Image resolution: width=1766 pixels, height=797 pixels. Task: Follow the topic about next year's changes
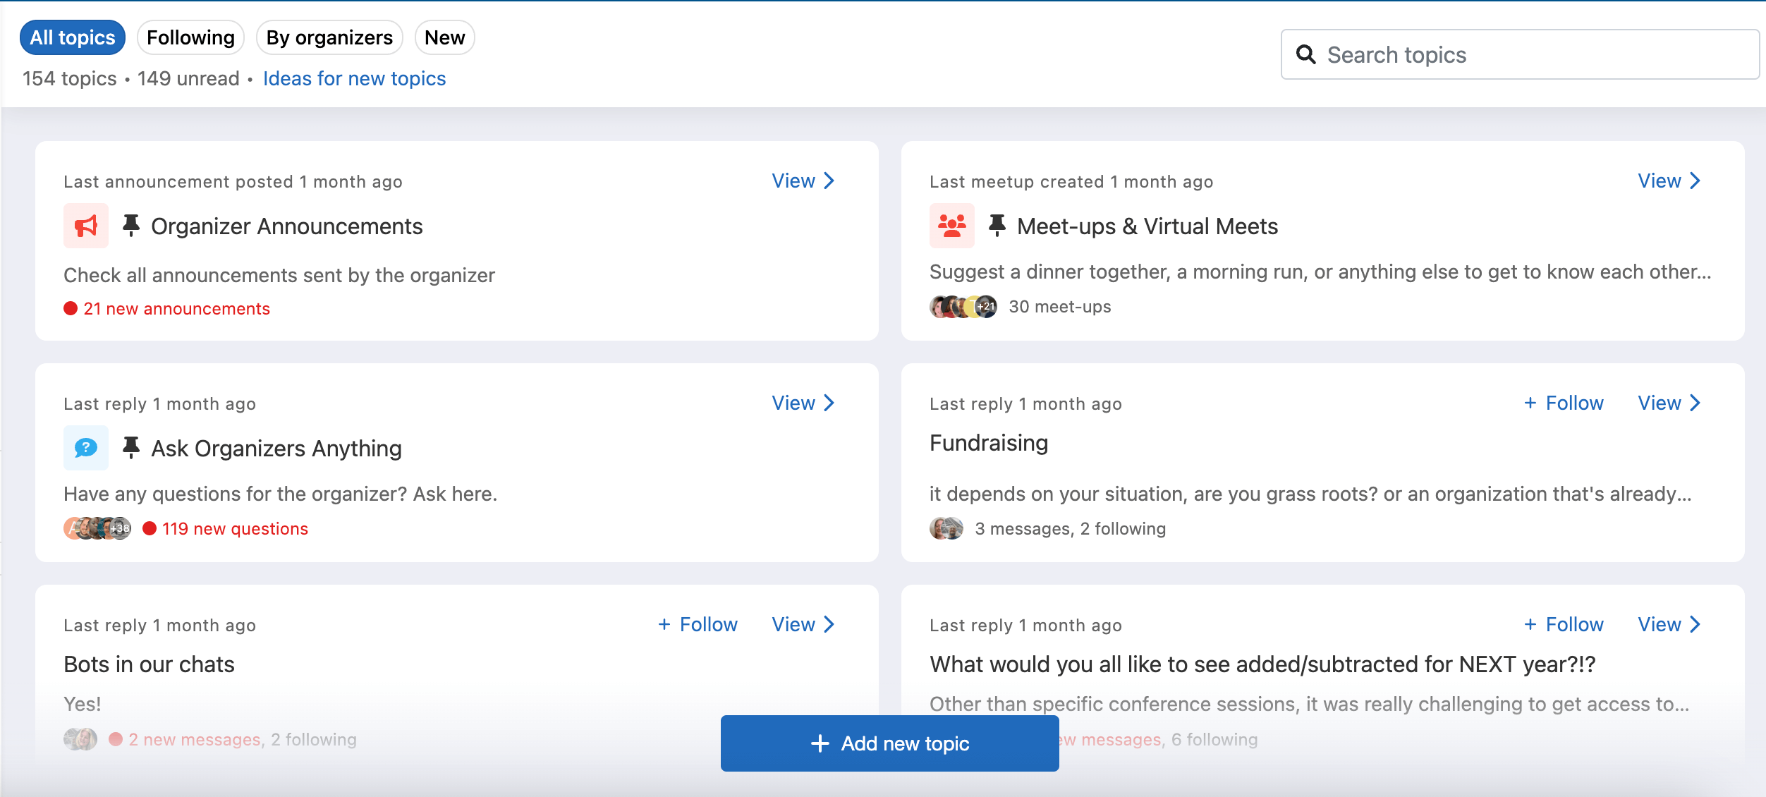1564,624
